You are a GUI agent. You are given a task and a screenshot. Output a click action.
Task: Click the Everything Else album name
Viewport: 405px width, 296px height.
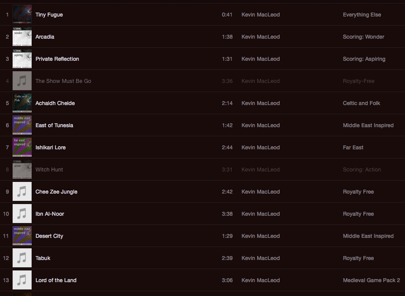[362, 15]
